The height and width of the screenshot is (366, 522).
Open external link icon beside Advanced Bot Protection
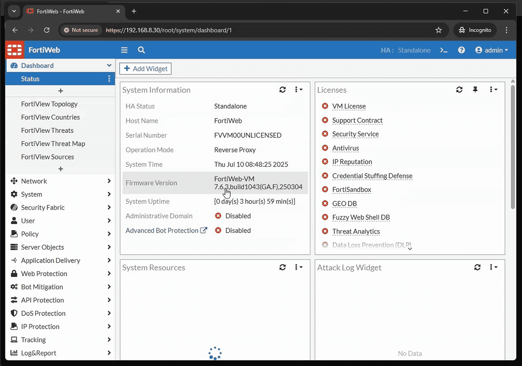point(203,231)
